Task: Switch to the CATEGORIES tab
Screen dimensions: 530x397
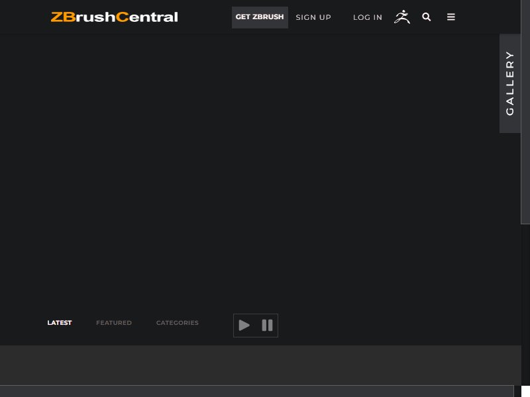Action: tap(178, 323)
